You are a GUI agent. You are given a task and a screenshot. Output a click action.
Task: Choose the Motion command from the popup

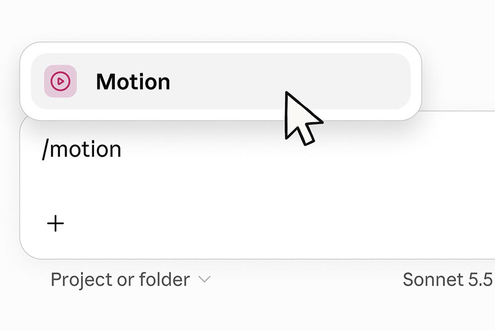tap(221, 81)
